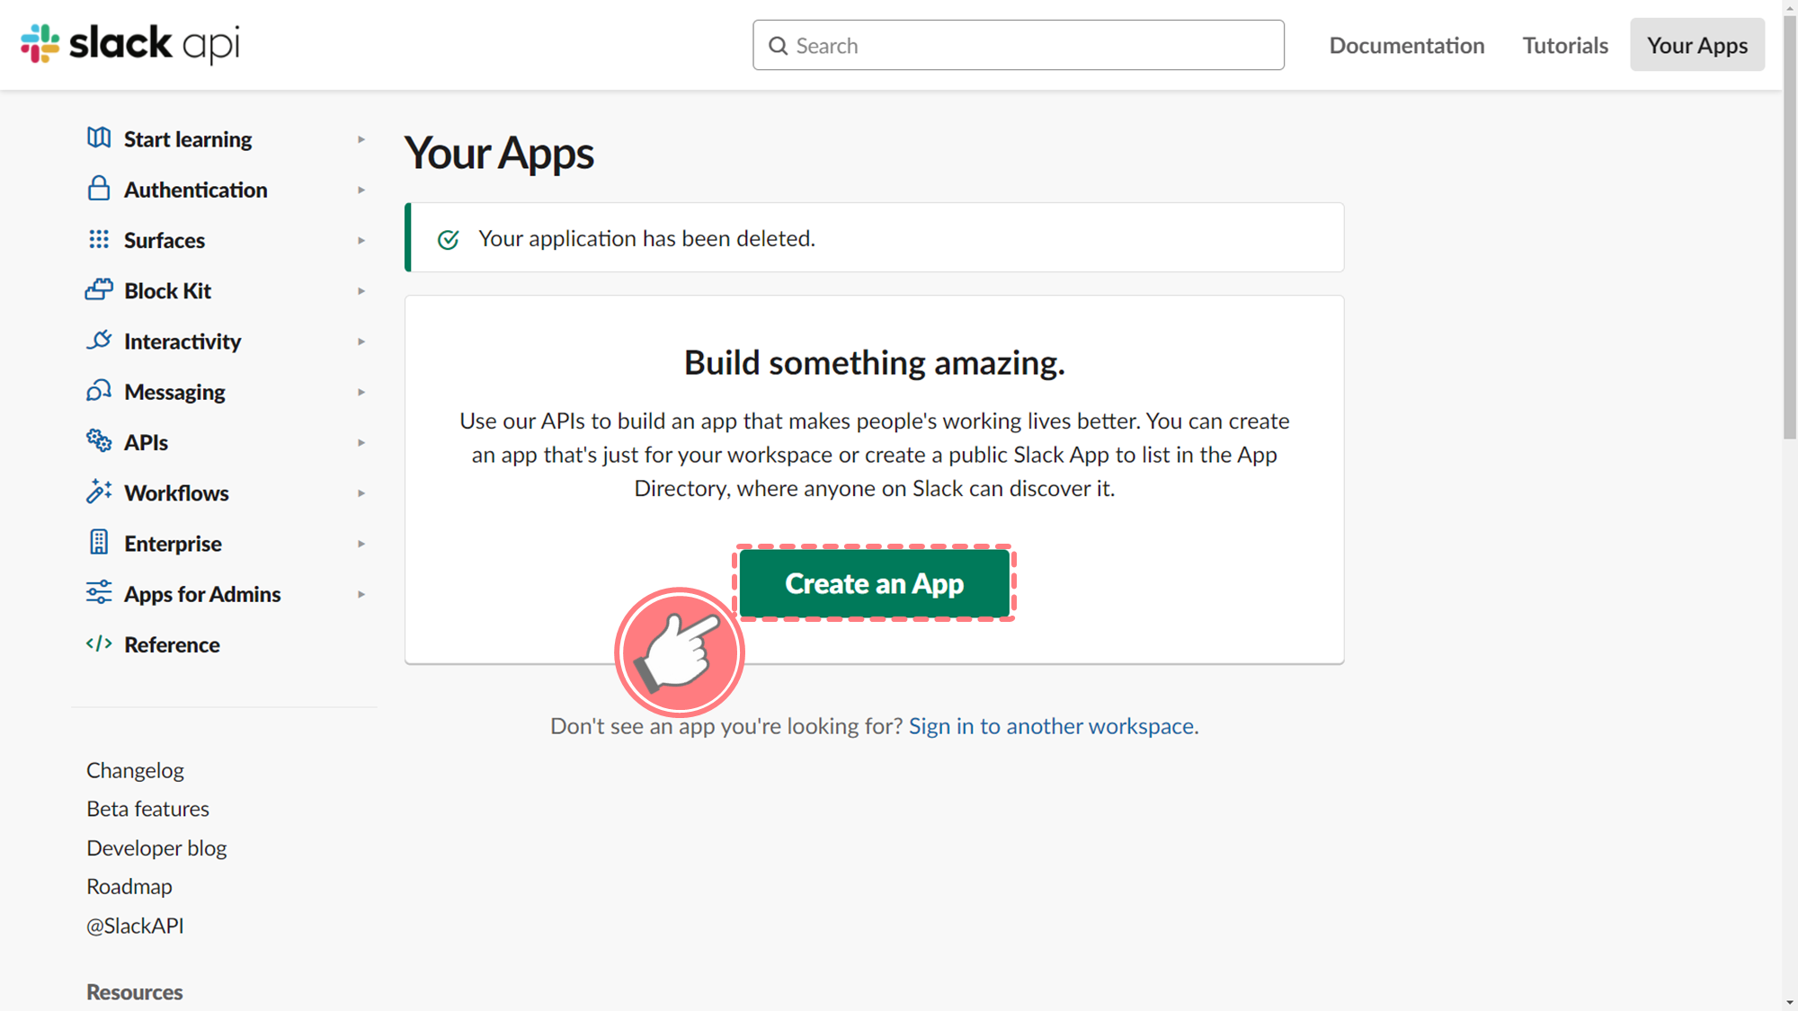This screenshot has height=1011, width=1798.
Task: Open Authentication in sidebar
Action: [196, 190]
